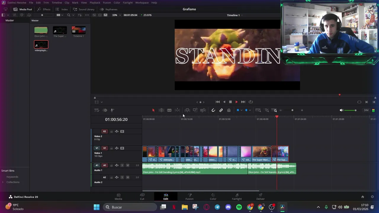Open Discord from the taskbar
The height and width of the screenshot is (213, 379).
[x=228, y=207]
